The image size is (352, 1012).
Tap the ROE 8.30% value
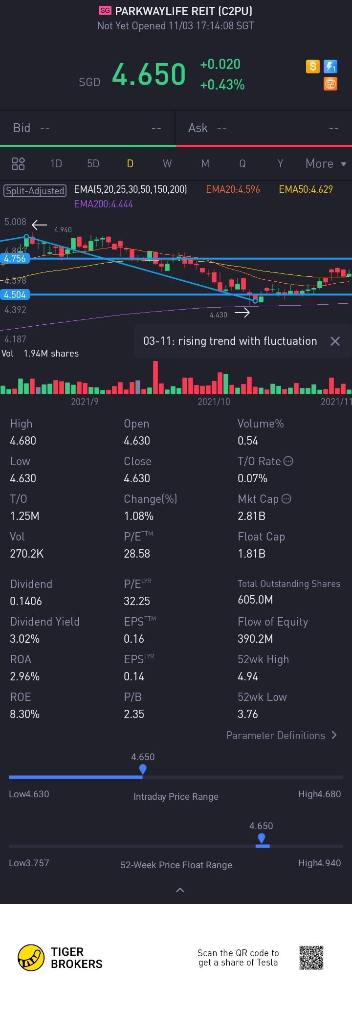pos(25,714)
